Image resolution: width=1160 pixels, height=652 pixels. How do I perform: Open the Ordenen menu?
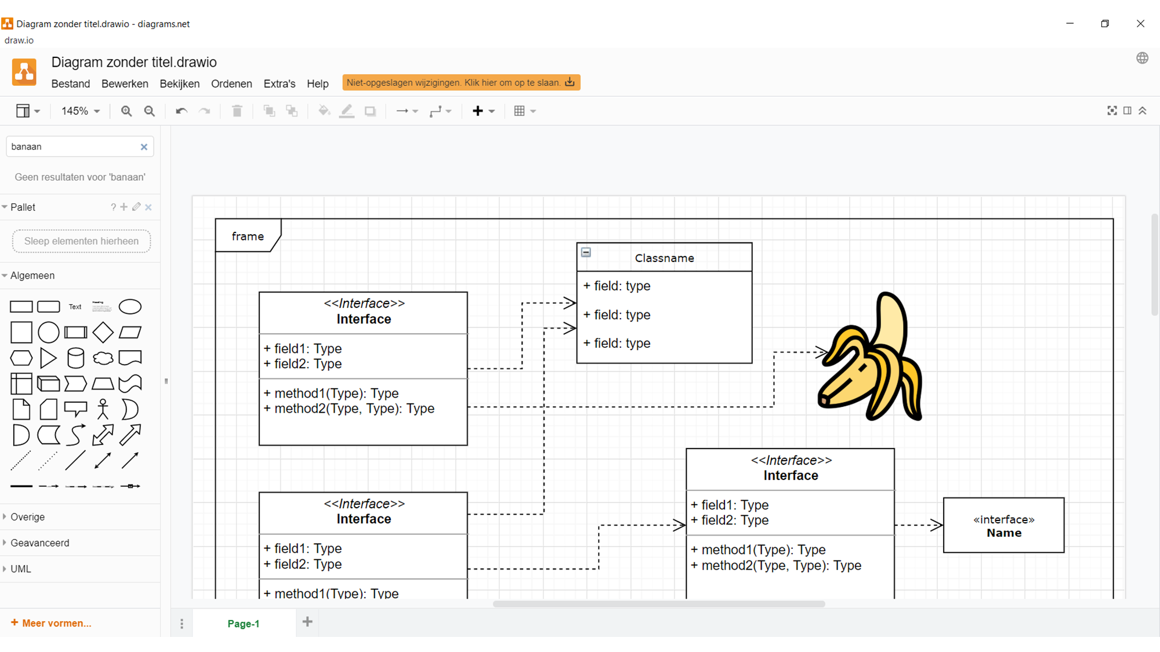231,83
